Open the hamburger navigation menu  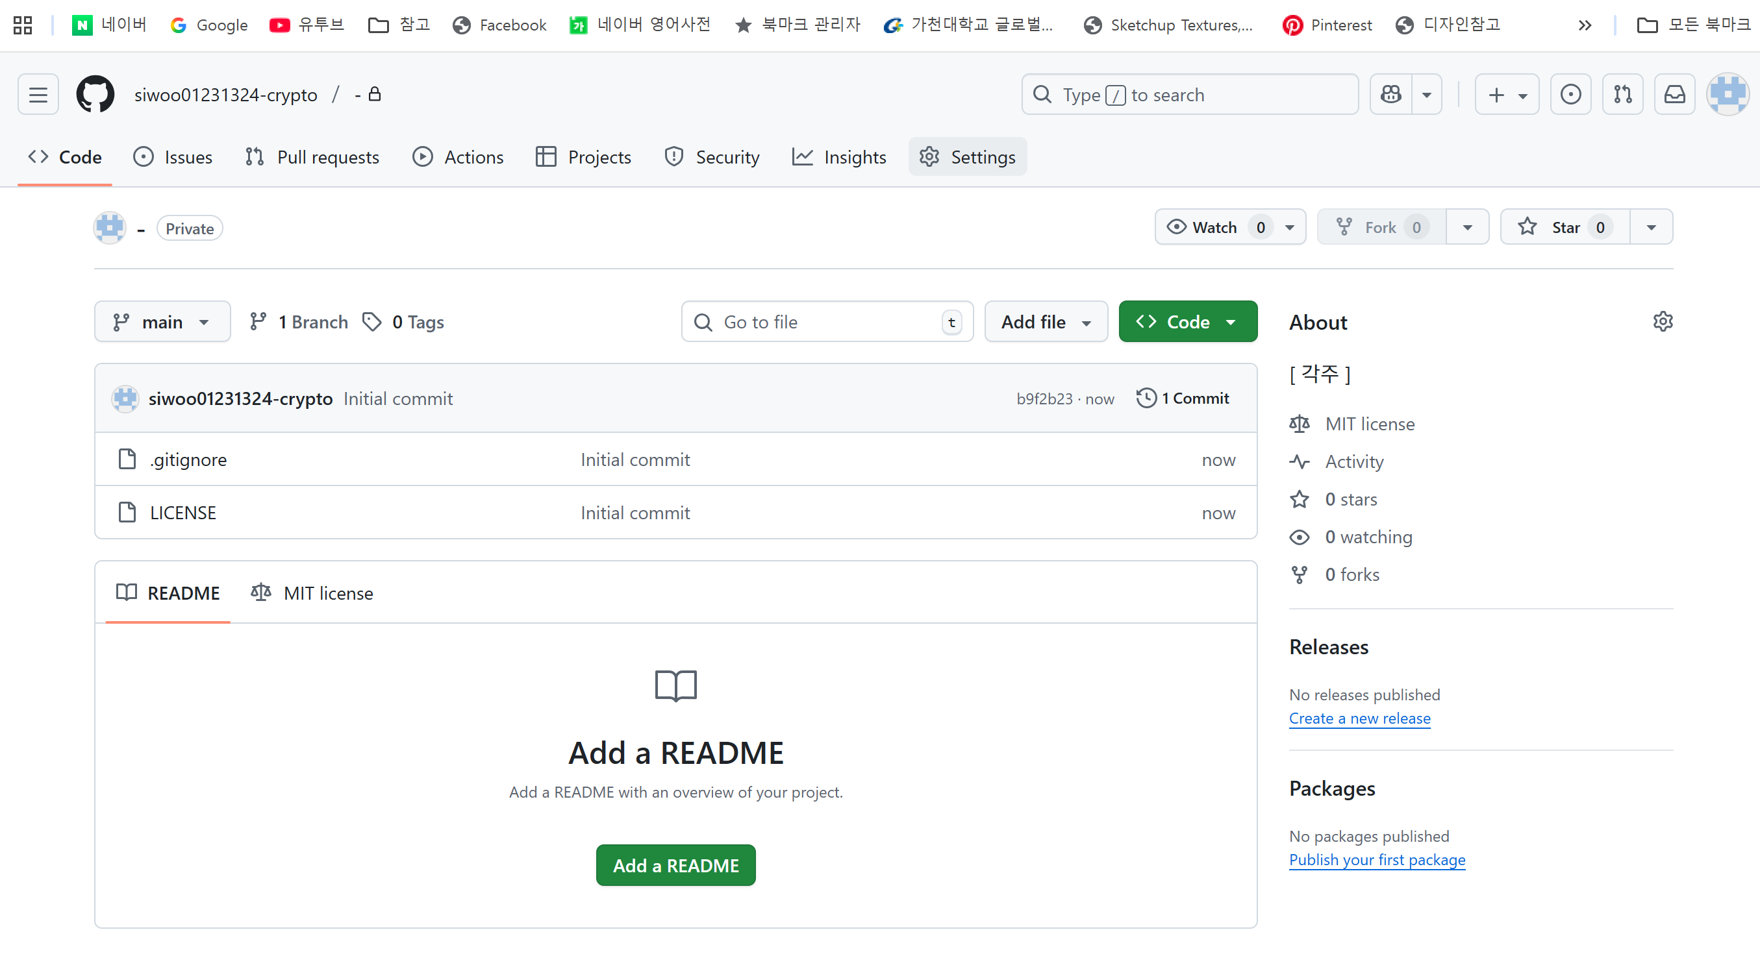38,94
